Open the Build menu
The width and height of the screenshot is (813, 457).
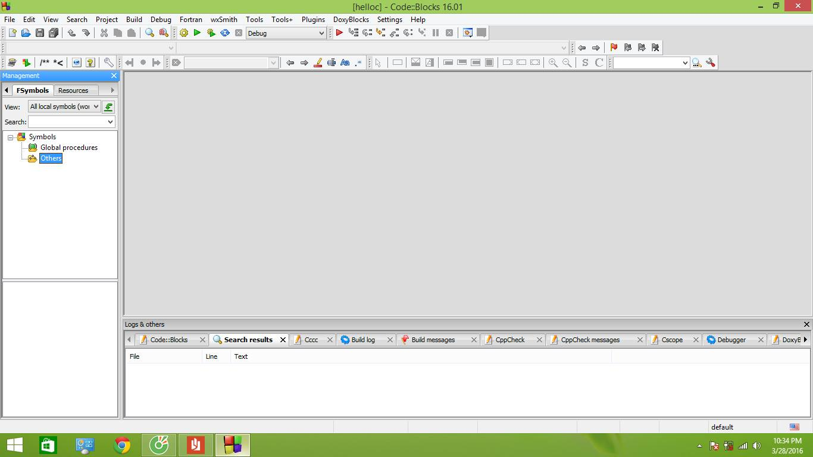tap(134, 19)
